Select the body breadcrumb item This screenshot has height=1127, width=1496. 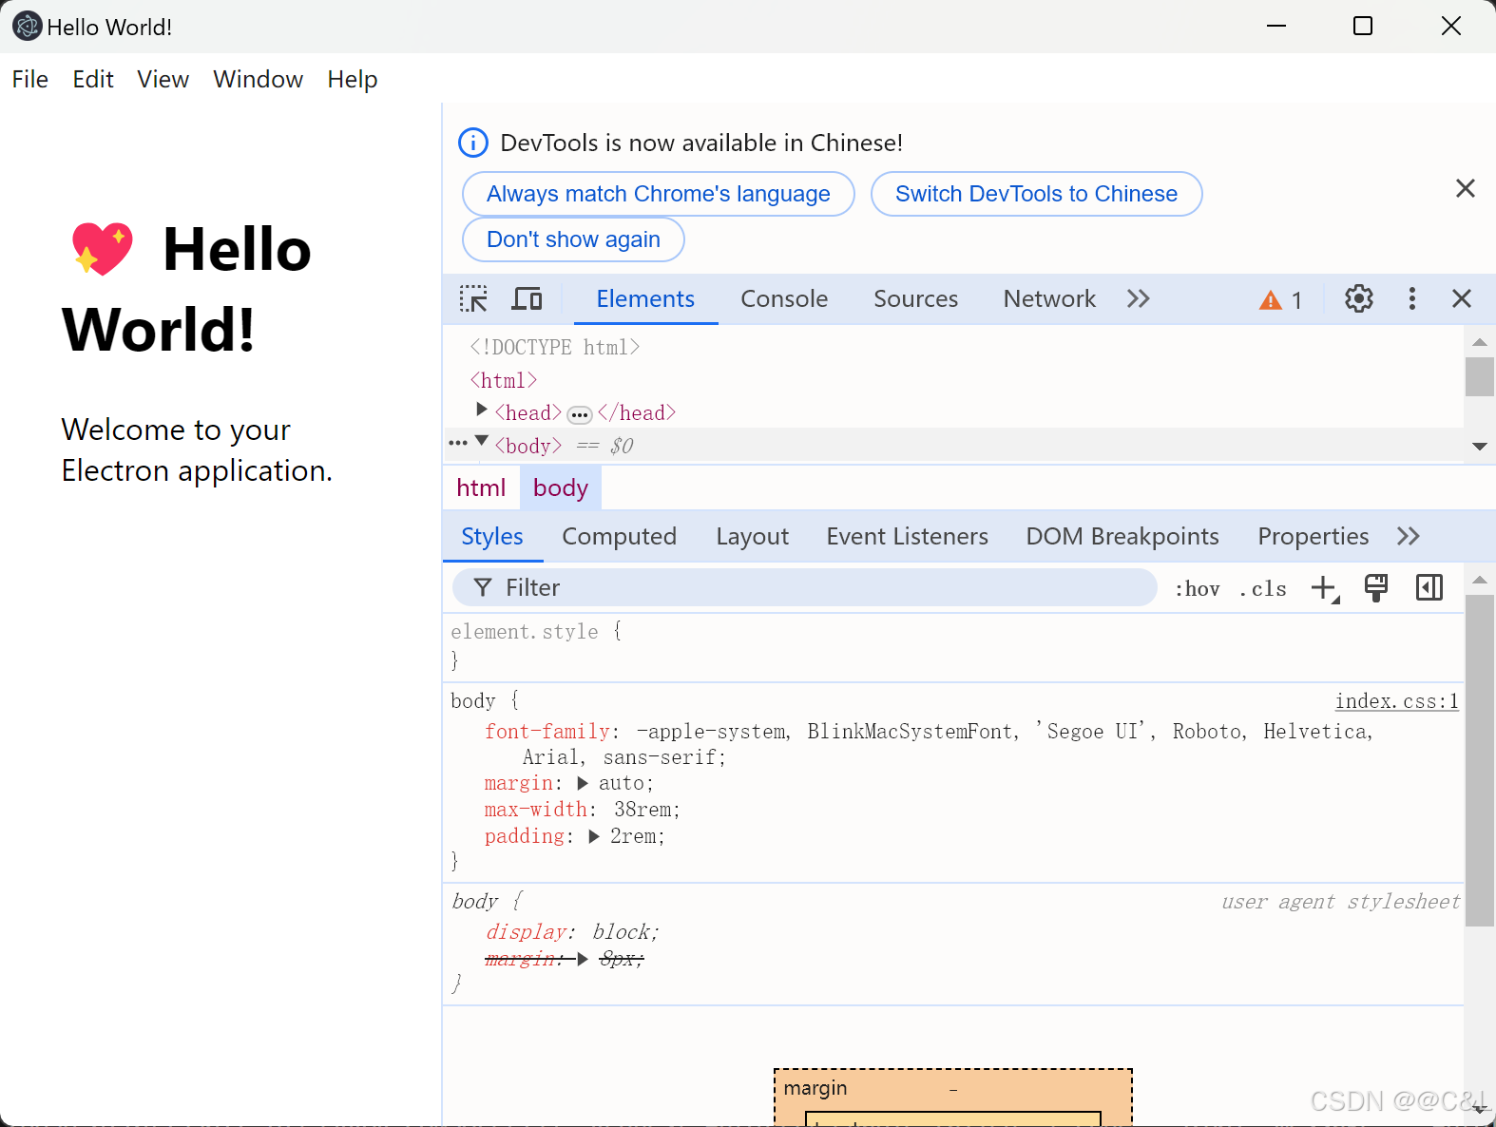(560, 488)
